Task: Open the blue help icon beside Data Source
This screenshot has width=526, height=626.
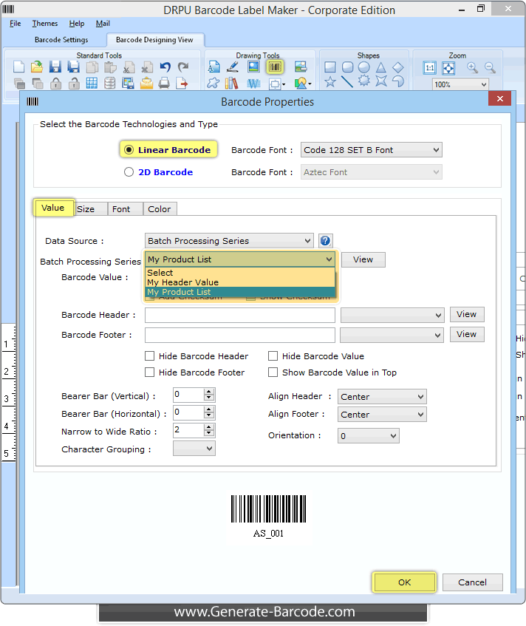Action: click(x=325, y=241)
